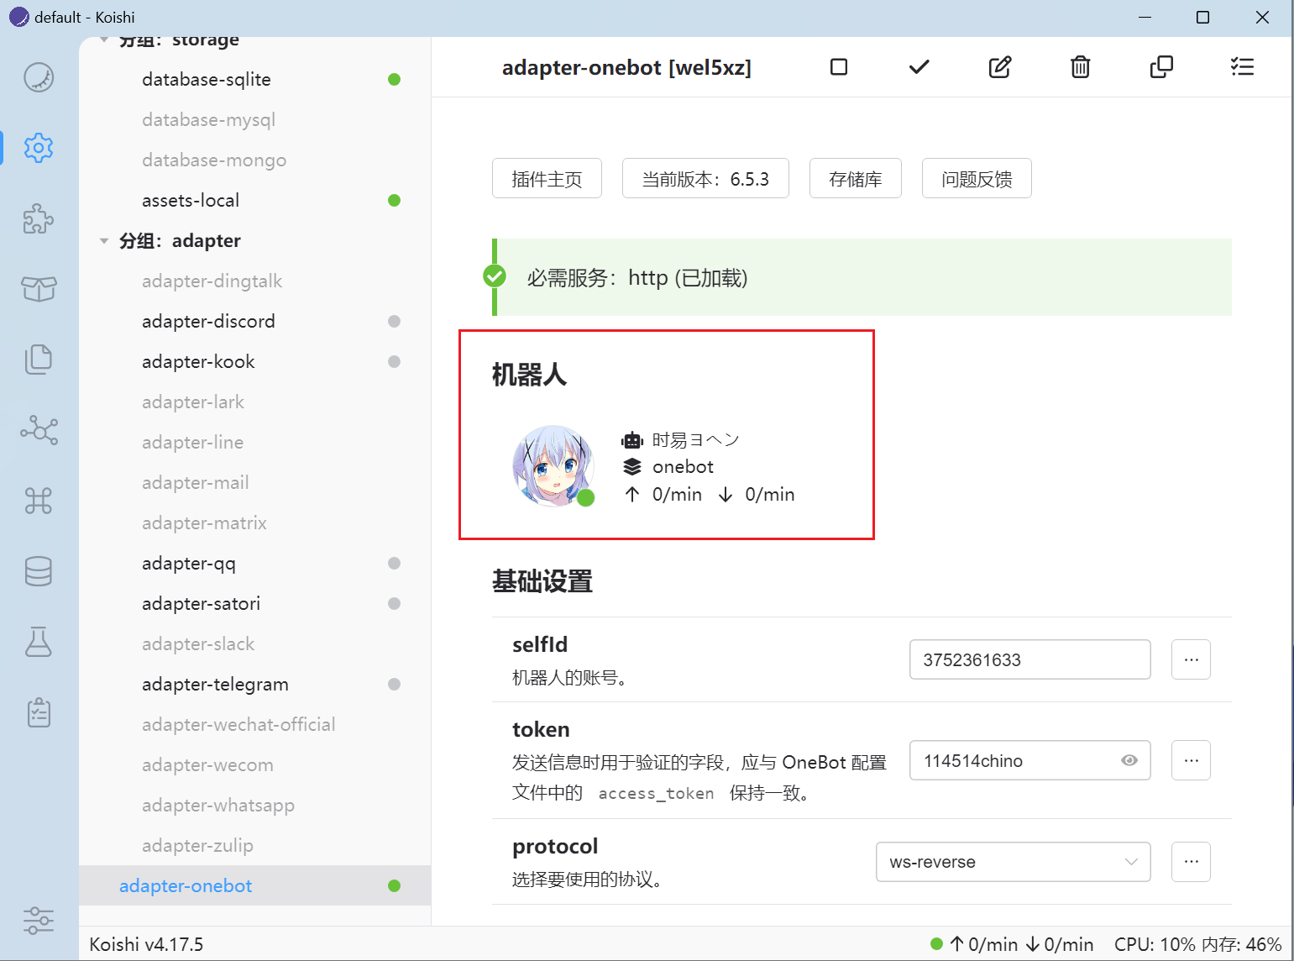Open the clipboard log icon in sidebar
Screen dimensions: 1294x961
click(39, 712)
